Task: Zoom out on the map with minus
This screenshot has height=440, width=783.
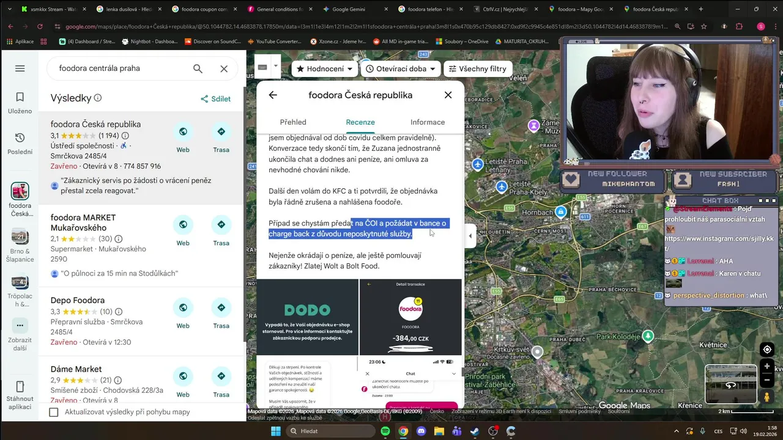Action: pyautogui.click(x=767, y=380)
